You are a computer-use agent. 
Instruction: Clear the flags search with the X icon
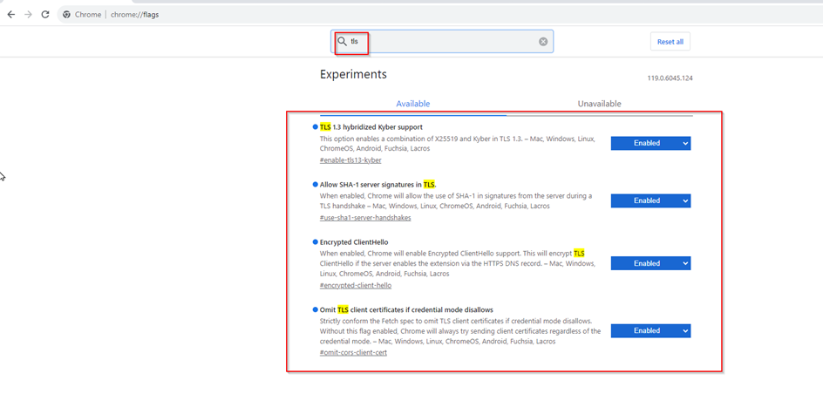543,42
